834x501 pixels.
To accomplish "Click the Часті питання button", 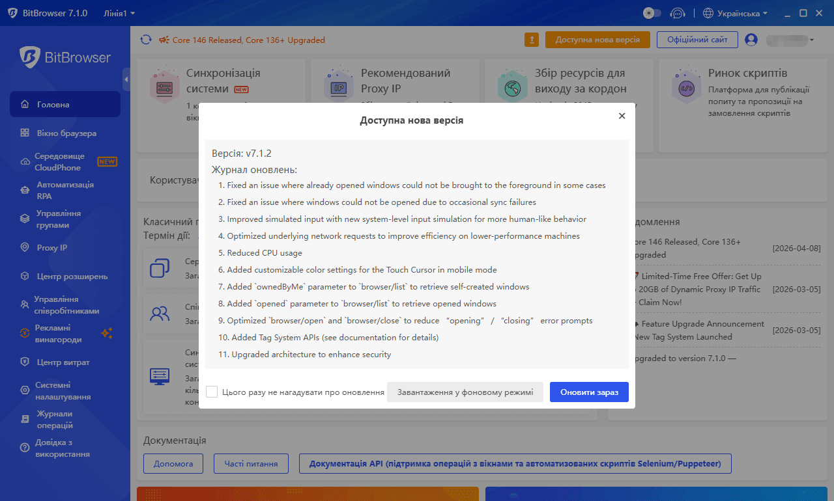I will pyautogui.click(x=251, y=464).
